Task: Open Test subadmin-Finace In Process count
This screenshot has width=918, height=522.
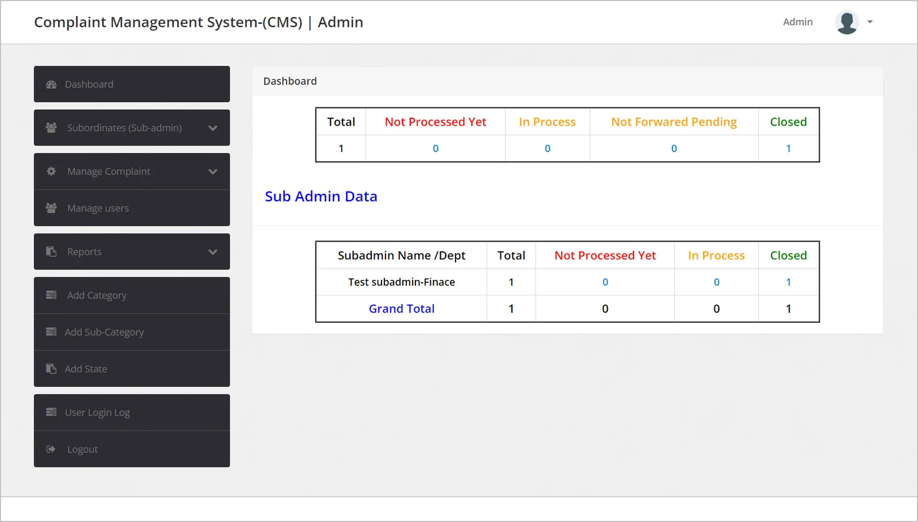Action: (x=717, y=282)
